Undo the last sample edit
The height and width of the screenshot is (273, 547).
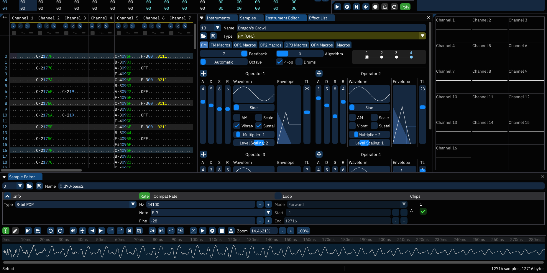tap(51, 231)
